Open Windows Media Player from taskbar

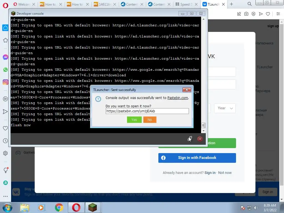(x=41, y=207)
